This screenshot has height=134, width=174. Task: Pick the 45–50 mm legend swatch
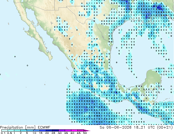(x=81, y=130)
